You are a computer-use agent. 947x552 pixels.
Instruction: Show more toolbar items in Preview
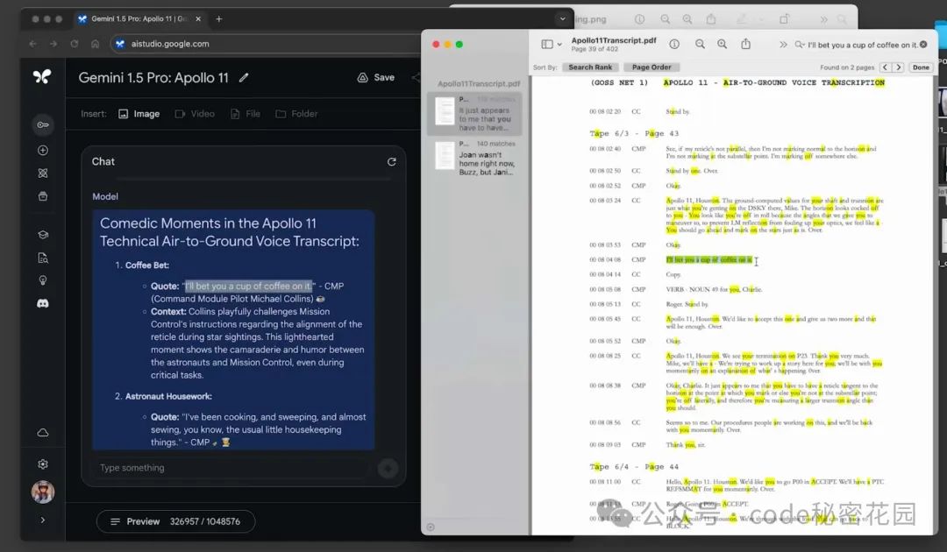(783, 45)
